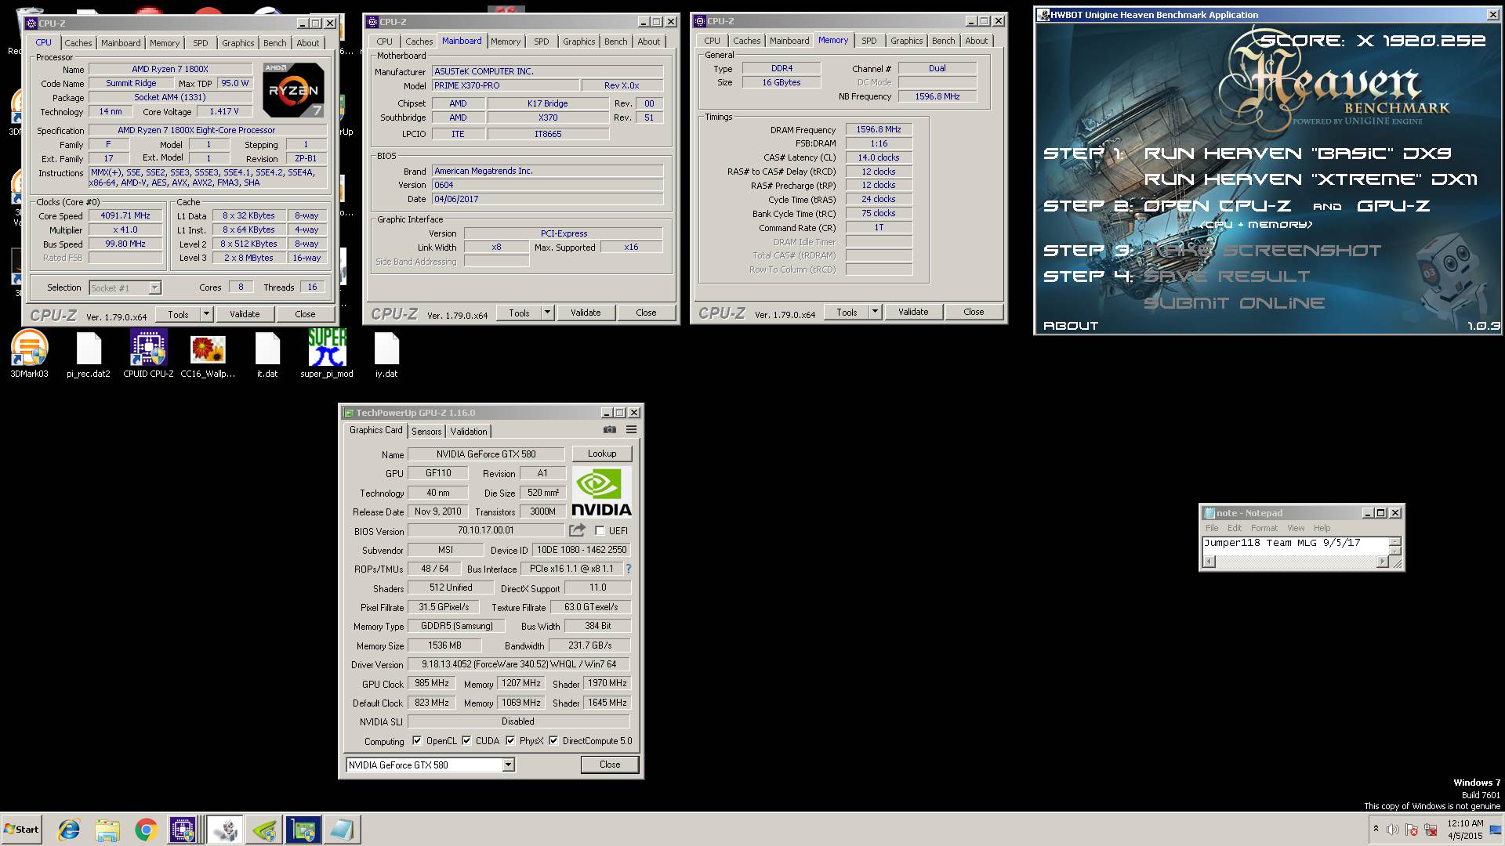Image resolution: width=1505 pixels, height=846 pixels.
Task: Launch Google Chrome from the taskbar
Action: [x=146, y=830]
